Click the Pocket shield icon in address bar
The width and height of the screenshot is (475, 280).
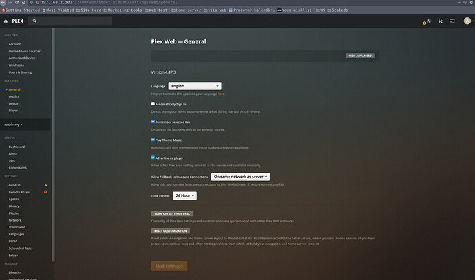(x=465, y=3)
